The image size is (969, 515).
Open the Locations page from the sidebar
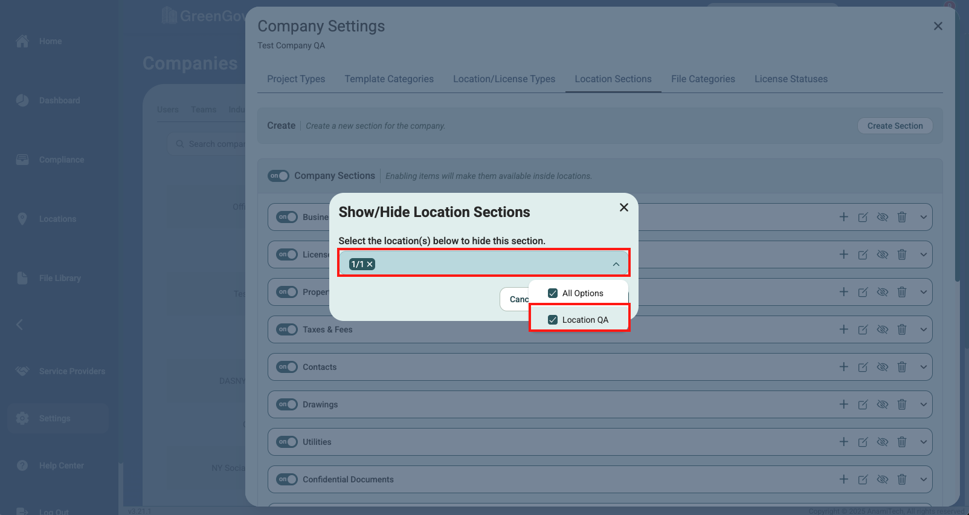[57, 219]
